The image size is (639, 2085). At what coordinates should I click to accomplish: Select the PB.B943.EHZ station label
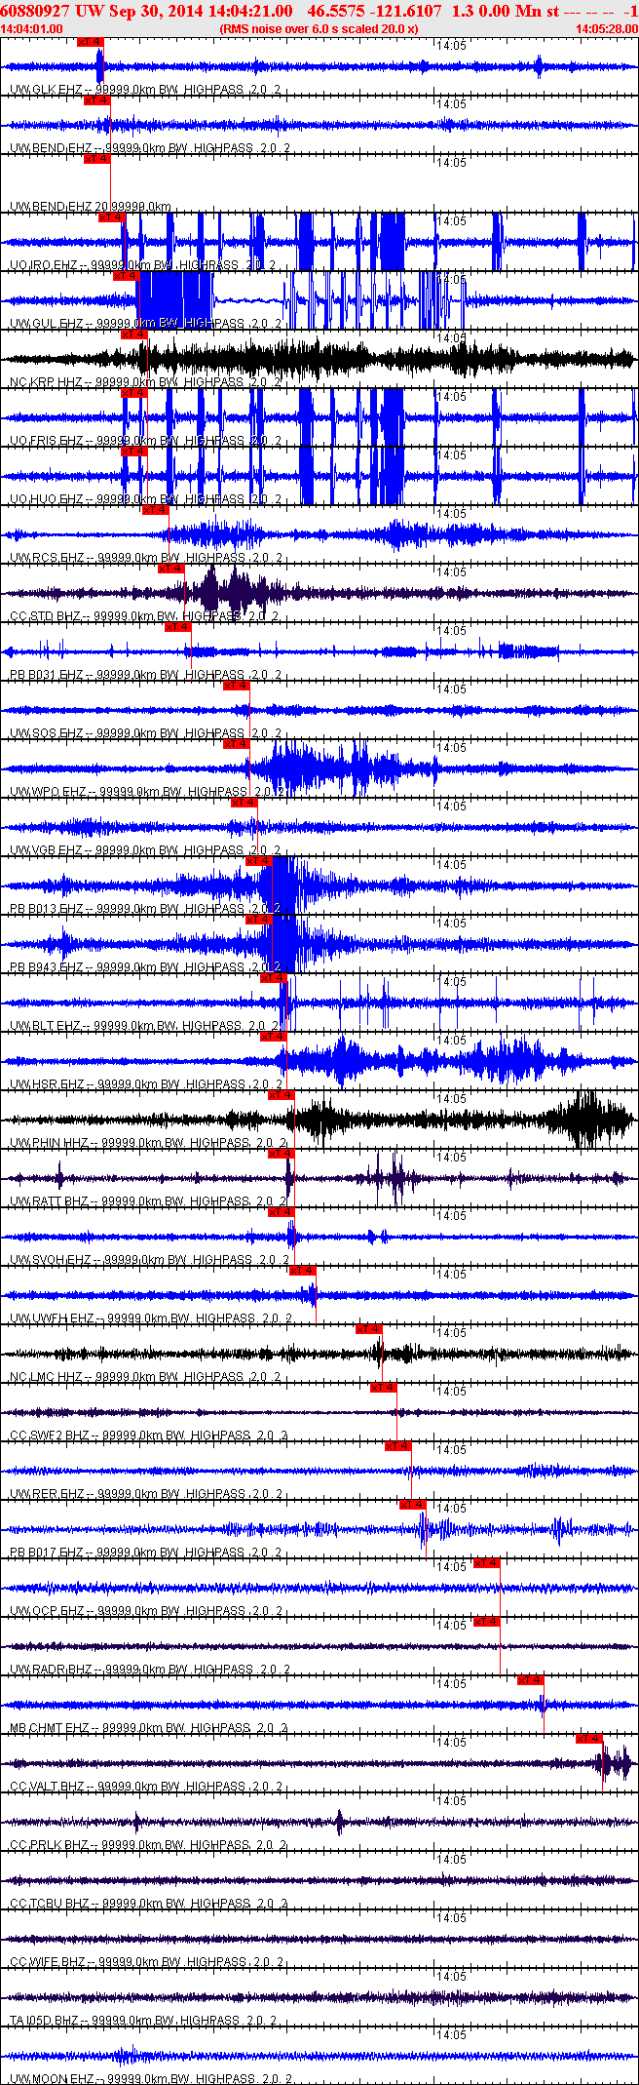coord(145,967)
